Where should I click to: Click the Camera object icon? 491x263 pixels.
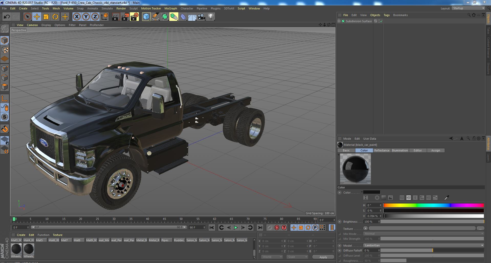pyautogui.click(x=202, y=17)
